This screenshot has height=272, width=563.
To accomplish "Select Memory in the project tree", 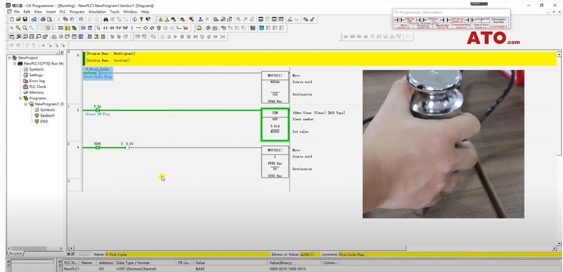I will [36, 93].
